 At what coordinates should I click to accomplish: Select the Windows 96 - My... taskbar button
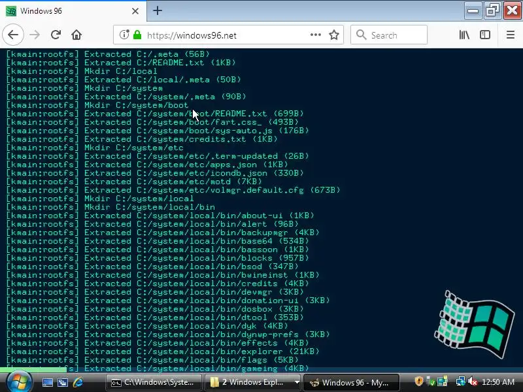tap(351, 382)
